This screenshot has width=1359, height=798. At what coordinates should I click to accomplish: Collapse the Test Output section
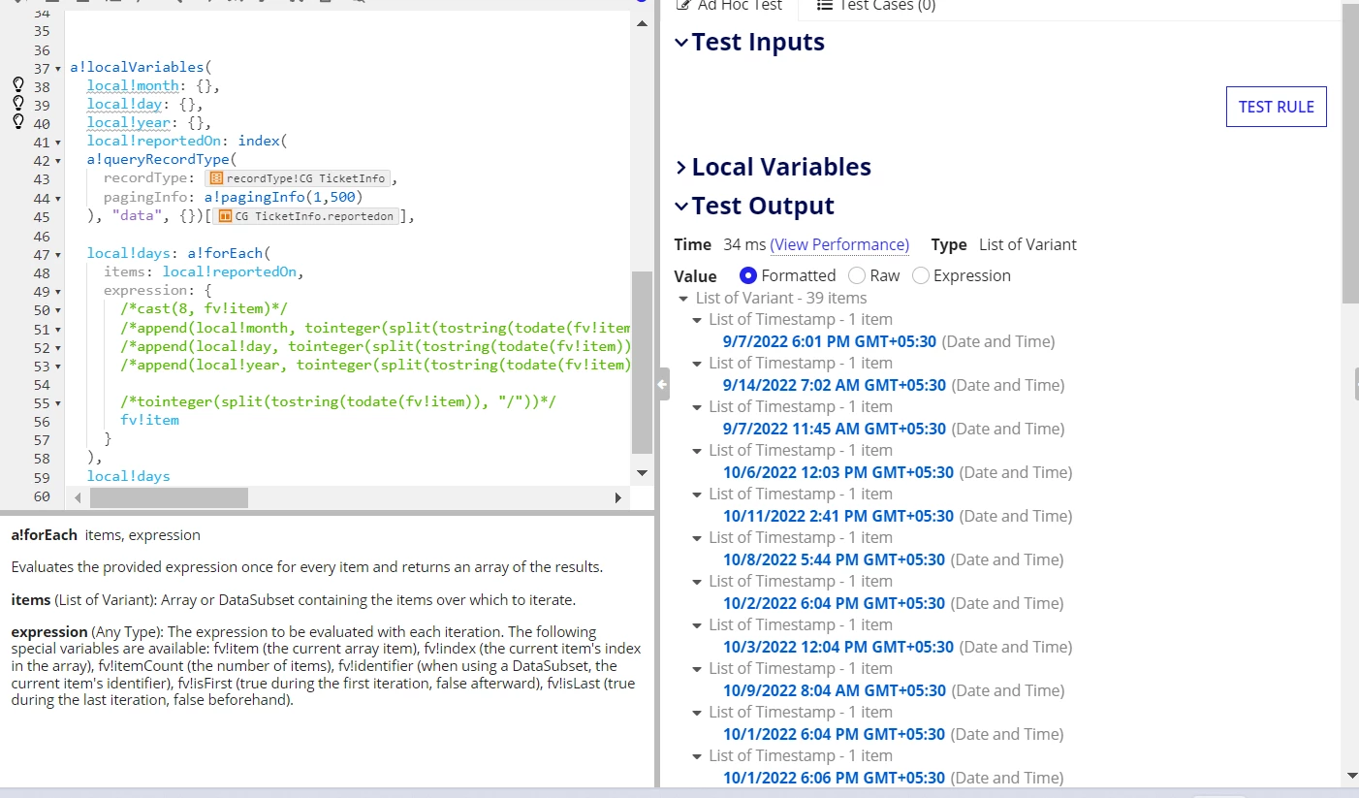pos(681,207)
